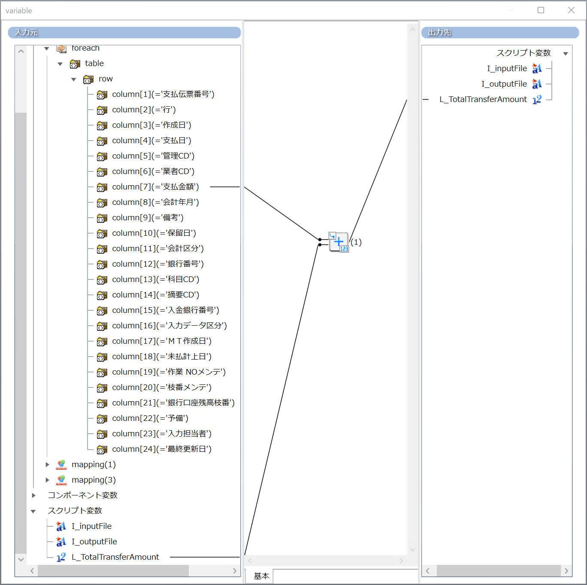Click the foreach component icon

click(61, 48)
